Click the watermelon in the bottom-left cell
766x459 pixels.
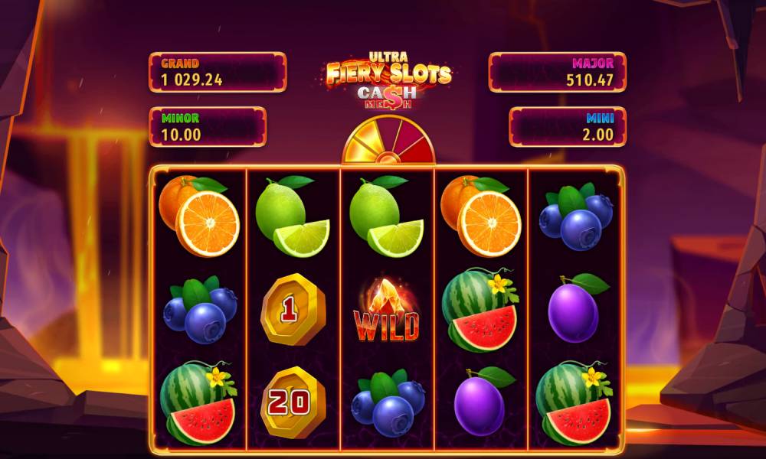(199, 403)
